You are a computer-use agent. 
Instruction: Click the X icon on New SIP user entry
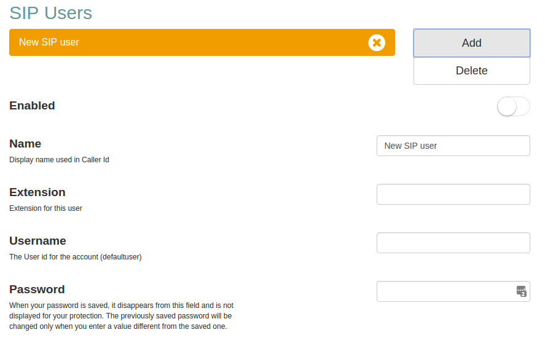(x=377, y=42)
